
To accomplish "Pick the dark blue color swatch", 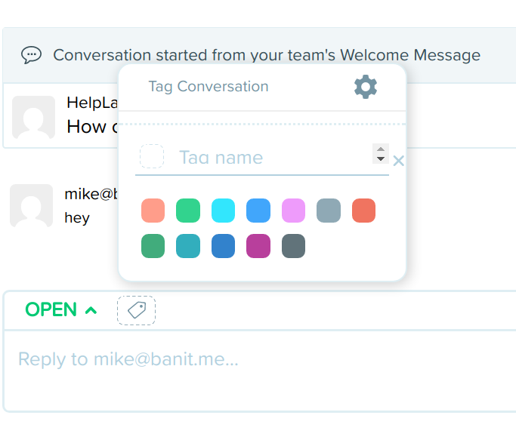I will 223,246.
